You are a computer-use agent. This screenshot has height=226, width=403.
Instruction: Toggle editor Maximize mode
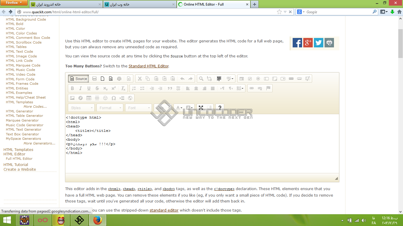click(201, 108)
